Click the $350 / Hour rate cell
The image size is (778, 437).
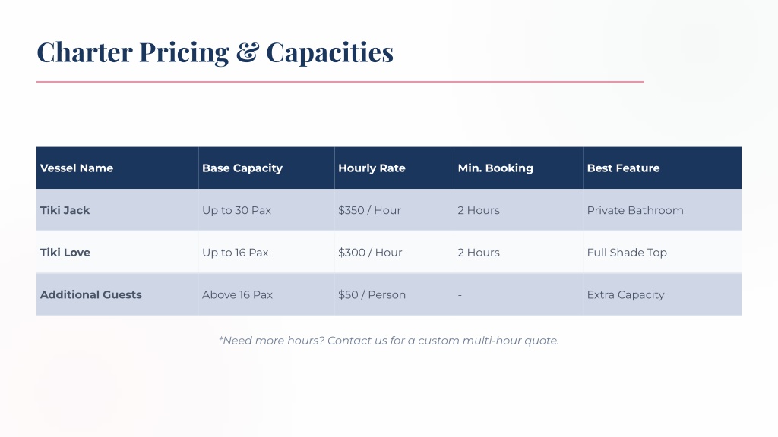click(x=394, y=210)
